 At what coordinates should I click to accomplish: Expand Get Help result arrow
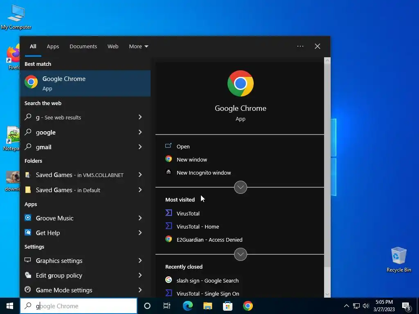(x=140, y=233)
